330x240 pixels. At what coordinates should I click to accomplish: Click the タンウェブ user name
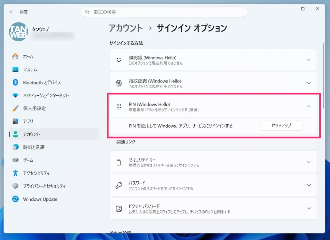pyautogui.click(x=40, y=29)
